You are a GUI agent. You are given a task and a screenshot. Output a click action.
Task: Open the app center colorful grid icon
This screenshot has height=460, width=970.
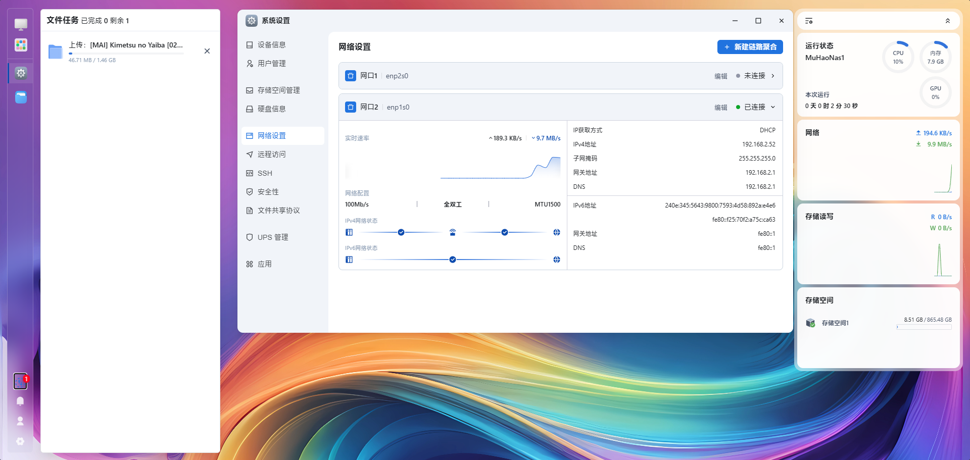pyautogui.click(x=21, y=45)
